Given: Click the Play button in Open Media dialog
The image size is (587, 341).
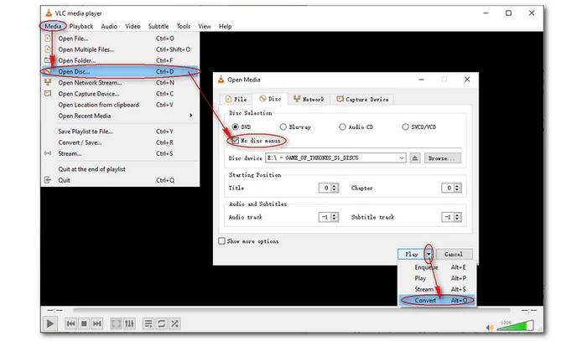Looking at the screenshot, I should [411, 254].
